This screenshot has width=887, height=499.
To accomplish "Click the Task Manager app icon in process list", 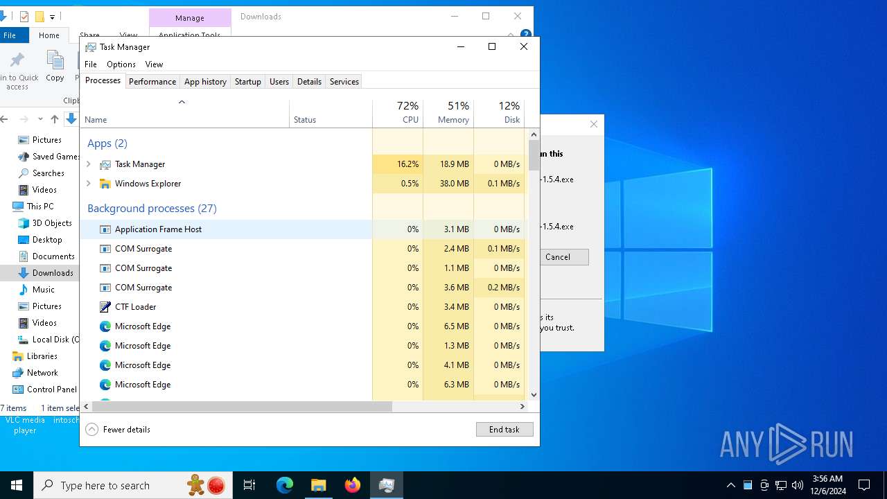I will pyautogui.click(x=105, y=164).
